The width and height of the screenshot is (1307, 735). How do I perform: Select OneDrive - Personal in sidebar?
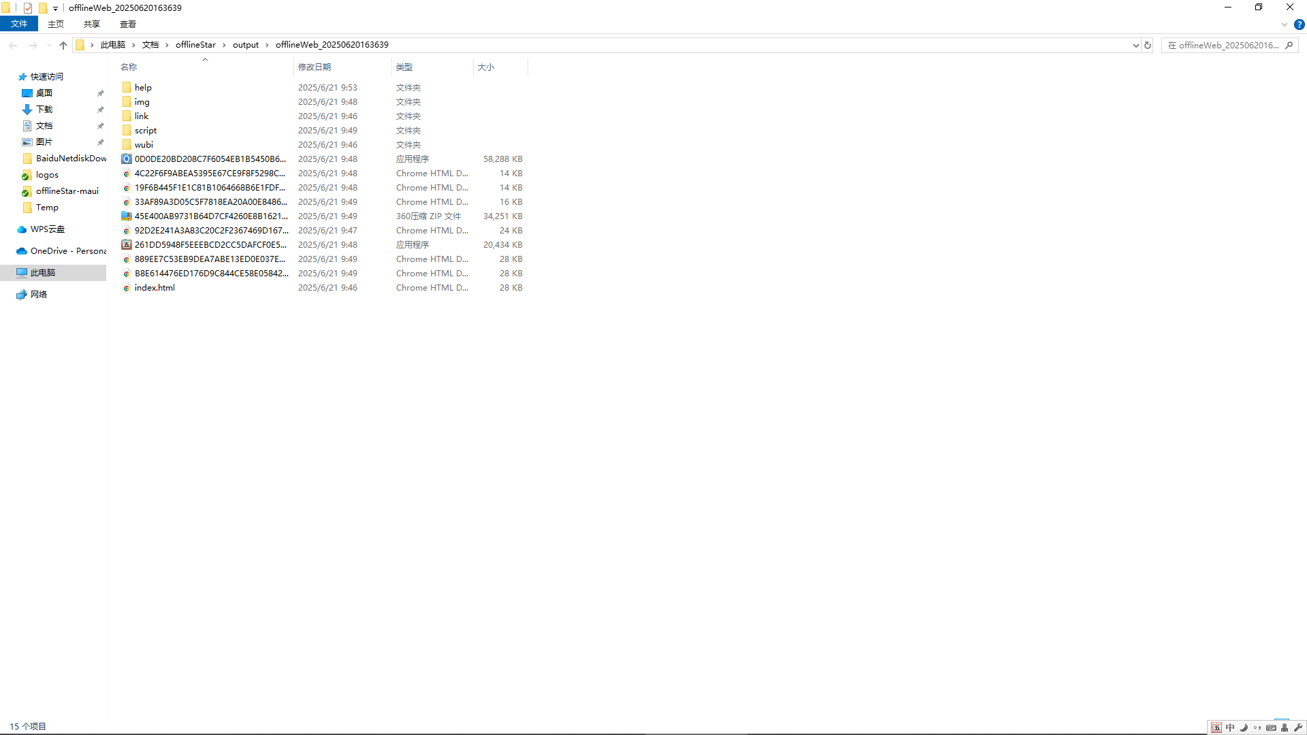(67, 251)
